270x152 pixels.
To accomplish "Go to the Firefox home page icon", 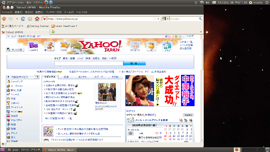I will tap(37, 19).
